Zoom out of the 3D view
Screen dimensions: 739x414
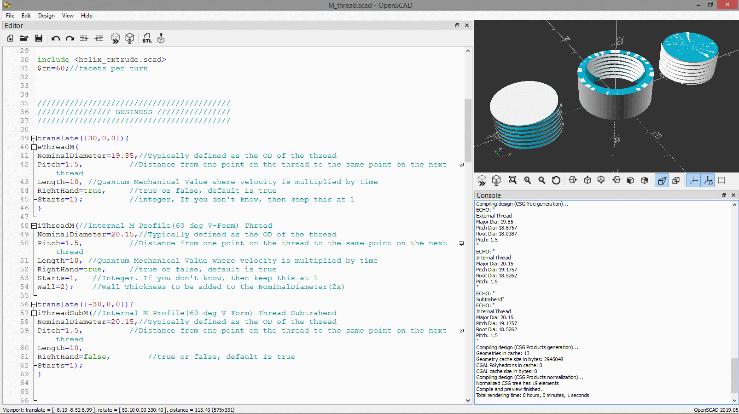542,180
